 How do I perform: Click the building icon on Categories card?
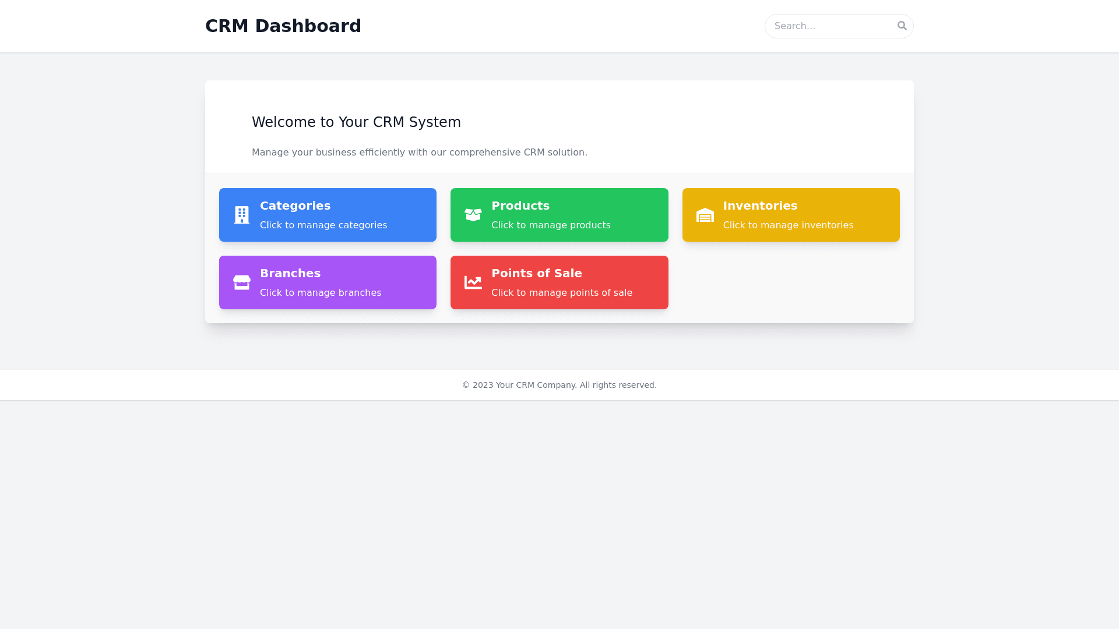pyautogui.click(x=241, y=215)
